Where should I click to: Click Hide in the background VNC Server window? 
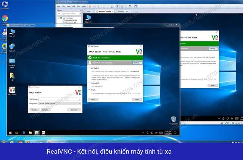212,85
